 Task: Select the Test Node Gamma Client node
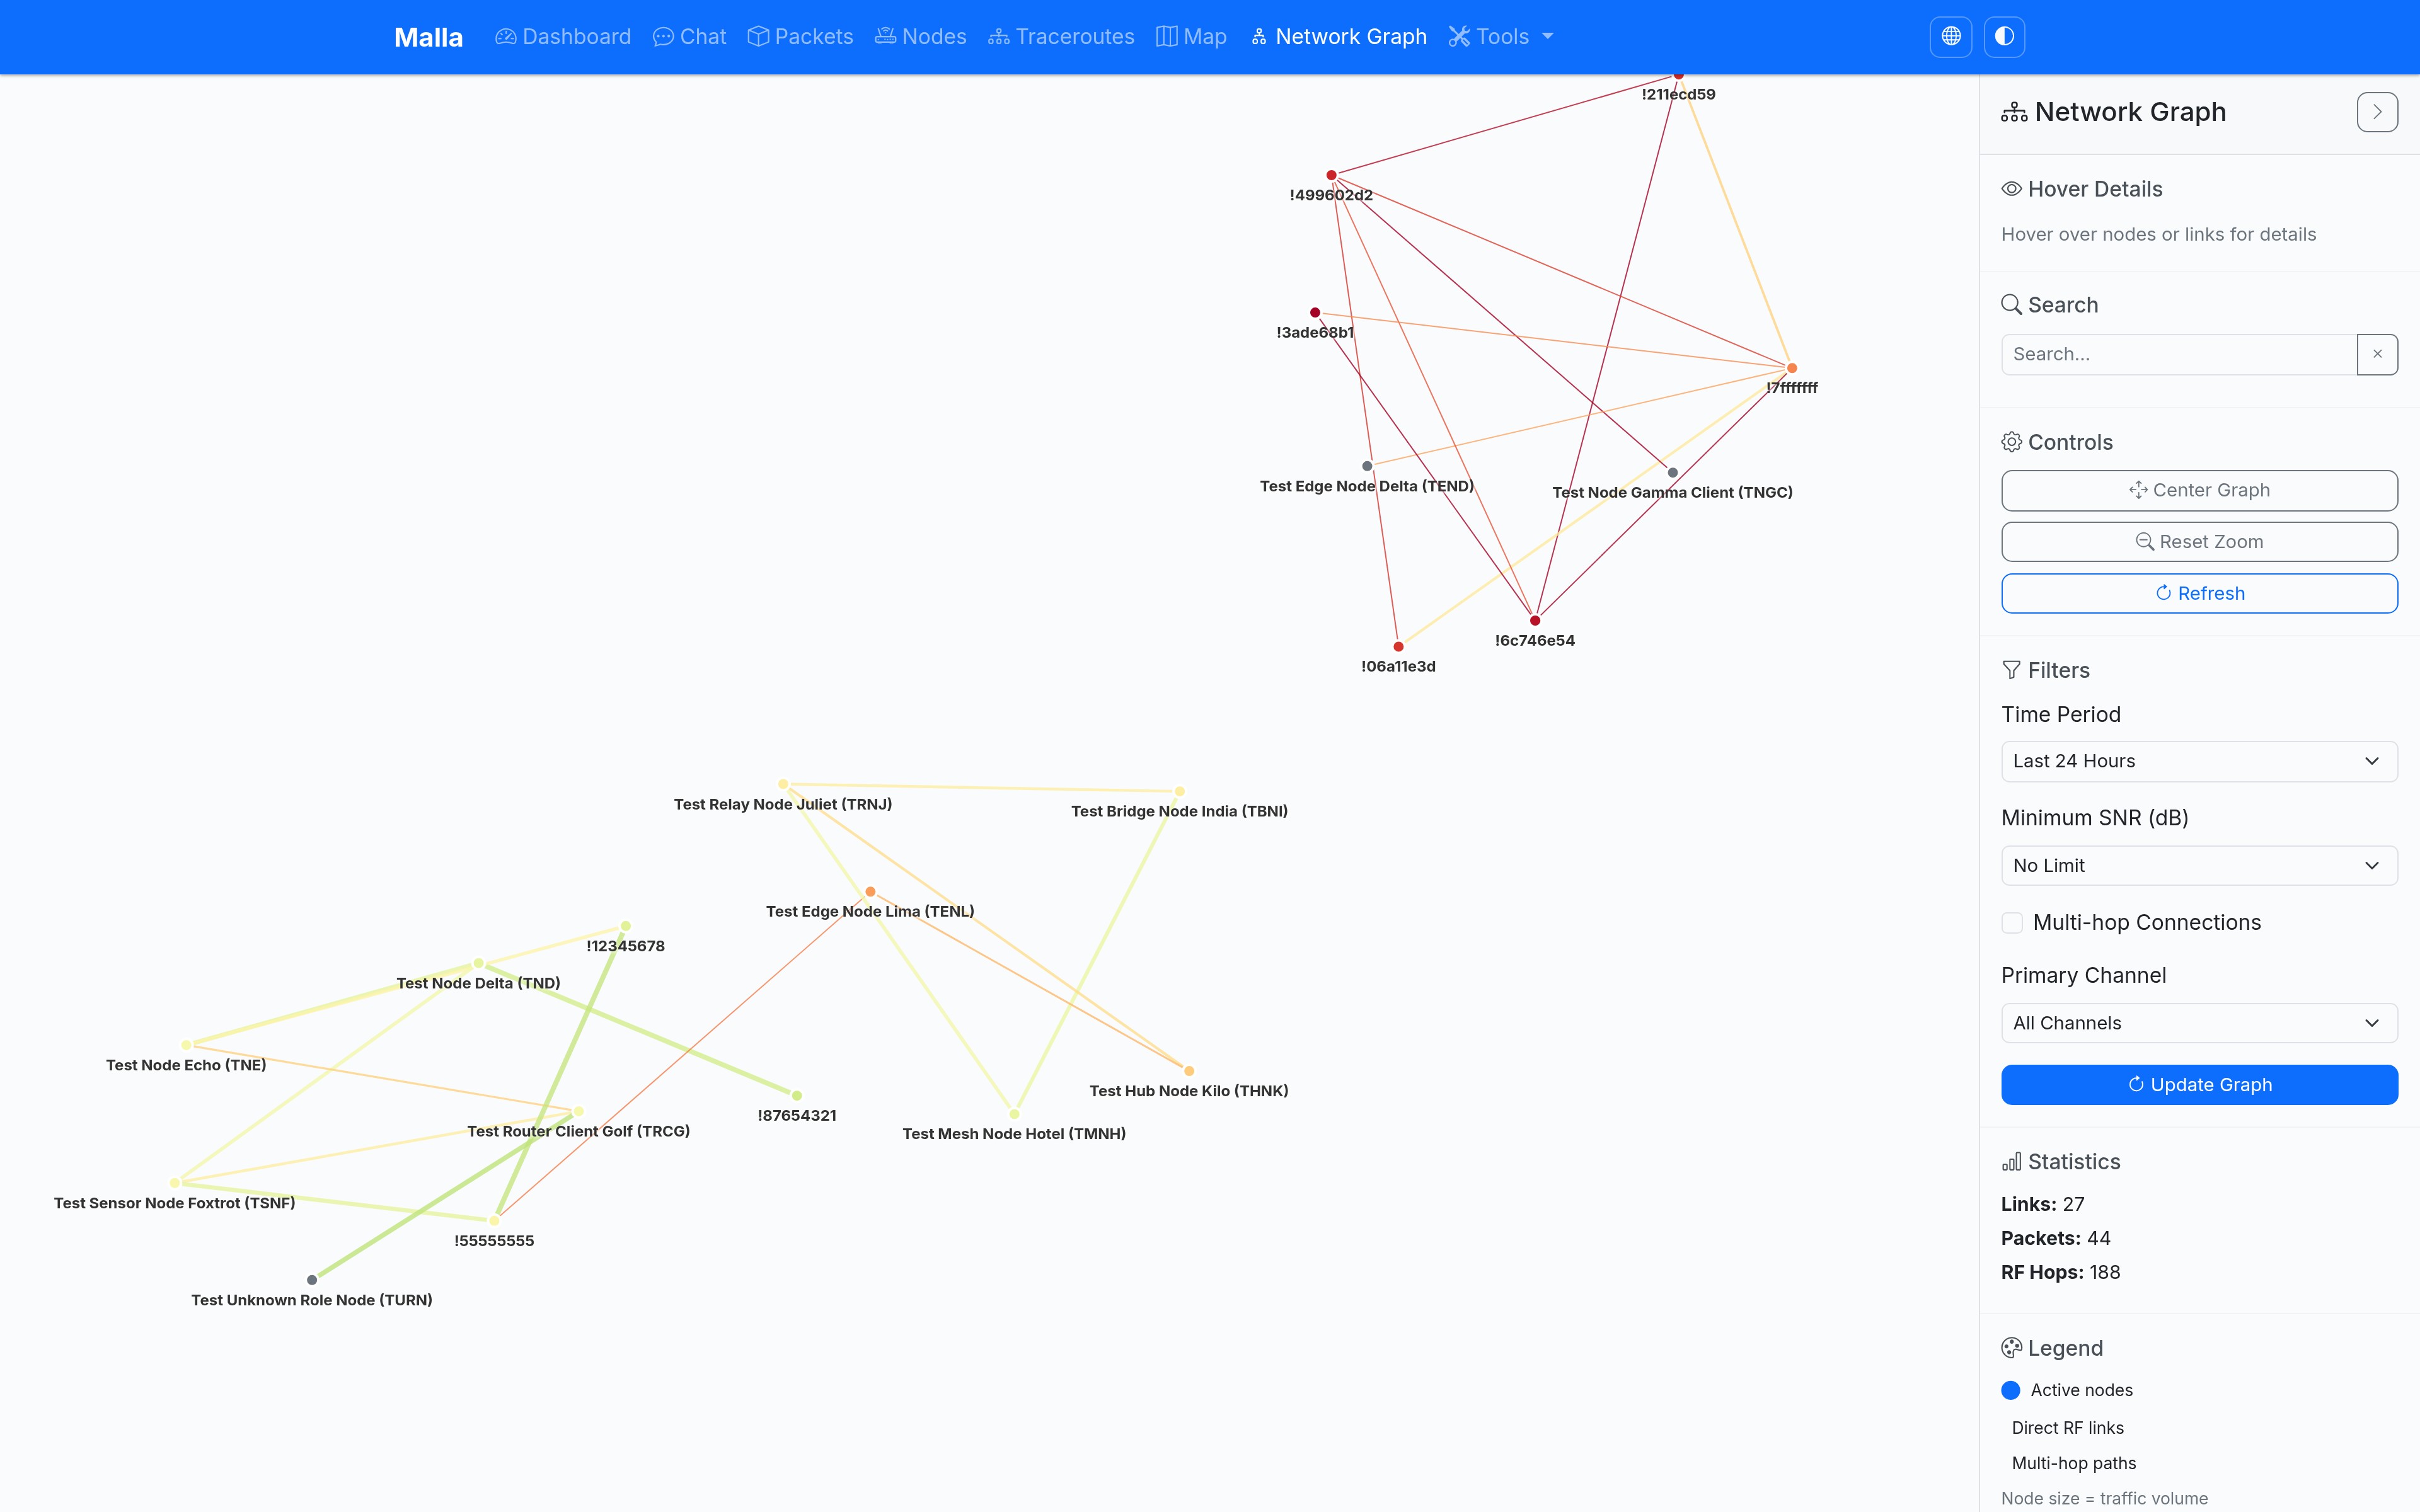[1672, 473]
